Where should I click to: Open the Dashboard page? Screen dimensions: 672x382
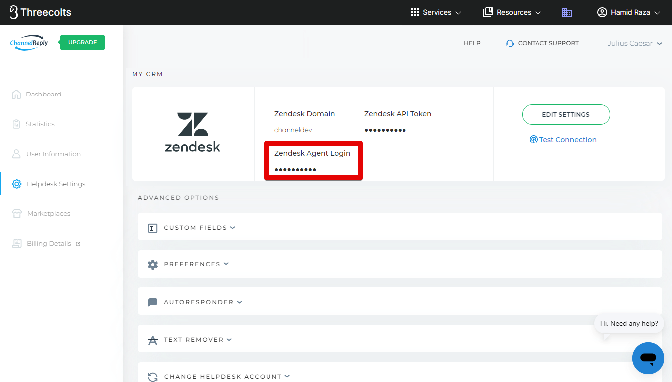click(x=43, y=94)
